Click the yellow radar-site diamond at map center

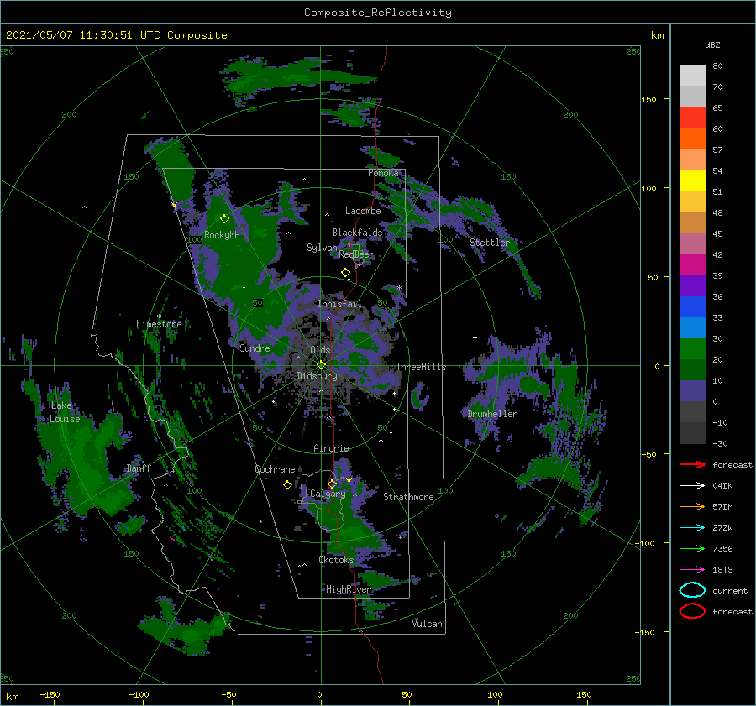321,365
